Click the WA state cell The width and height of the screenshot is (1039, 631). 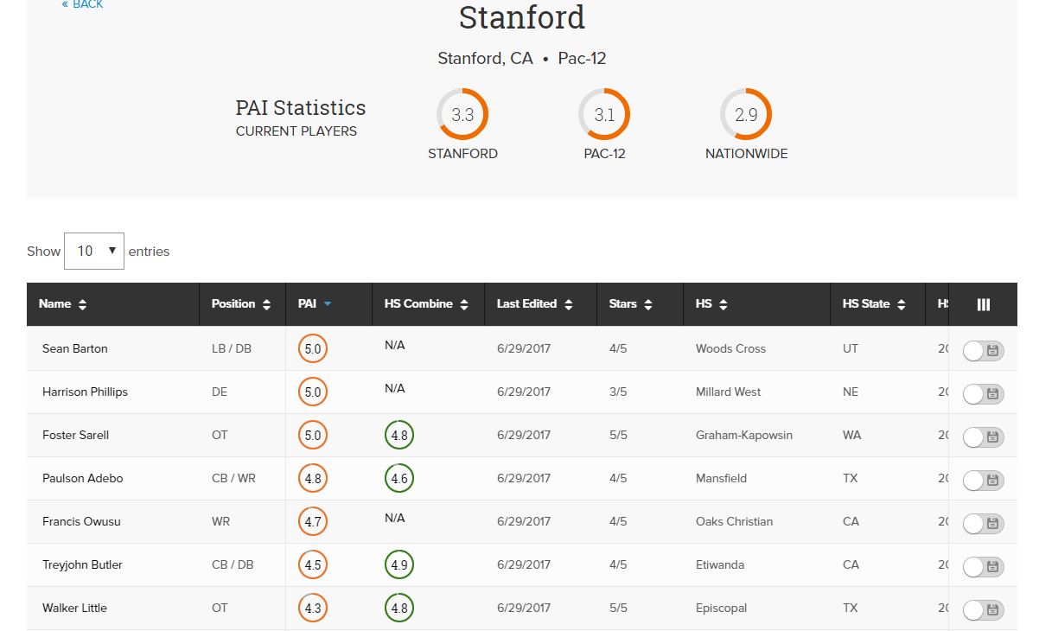pos(852,435)
